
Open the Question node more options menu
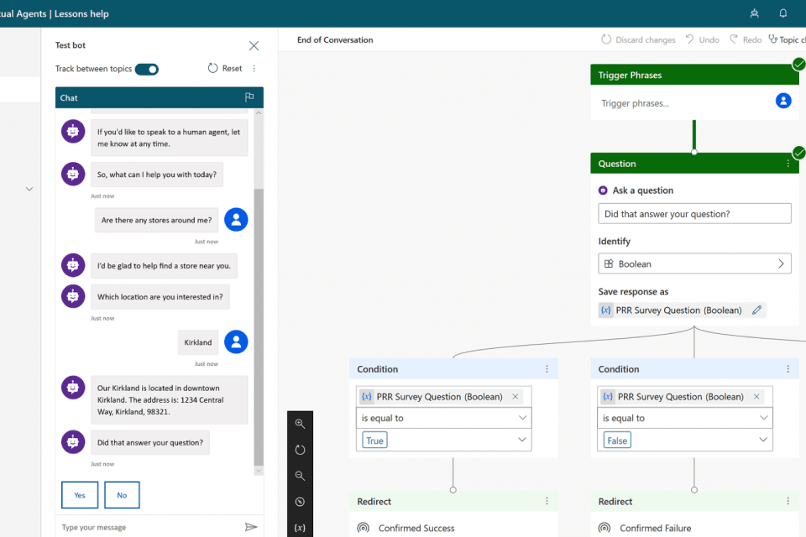[x=788, y=164]
